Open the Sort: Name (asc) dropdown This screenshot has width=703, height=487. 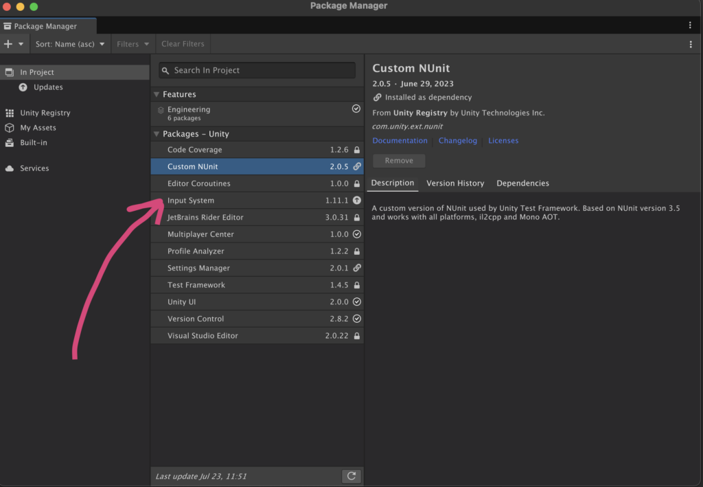tap(71, 44)
